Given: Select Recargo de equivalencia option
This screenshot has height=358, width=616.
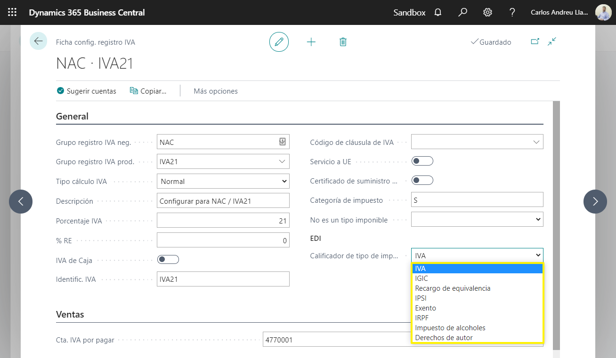Looking at the screenshot, I should [x=477, y=288].
